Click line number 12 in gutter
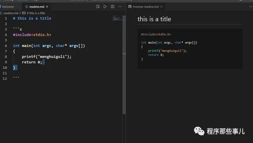253x143 pixels. [5, 78]
